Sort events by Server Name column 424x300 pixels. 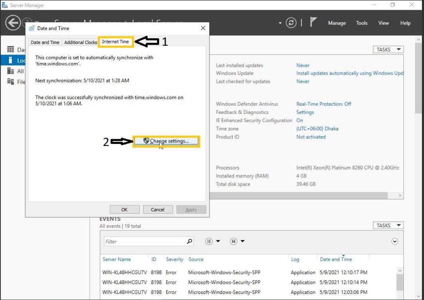(117, 259)
